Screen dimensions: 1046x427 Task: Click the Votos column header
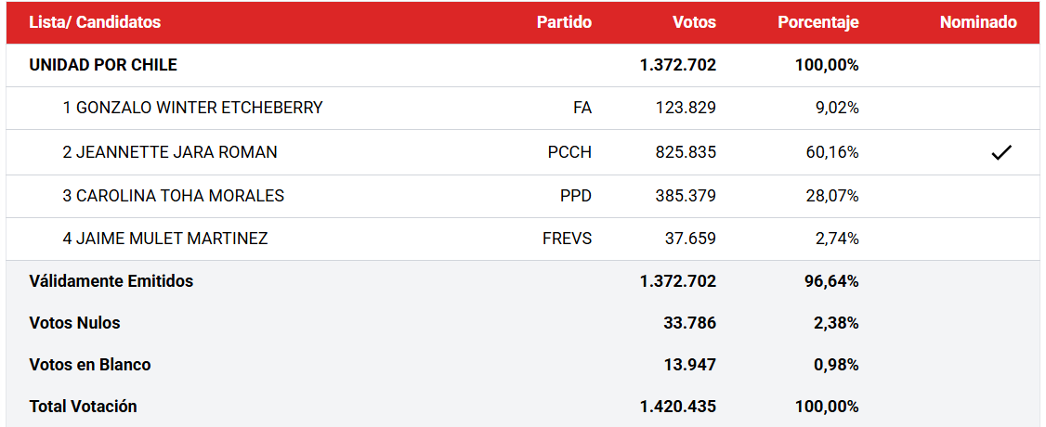pyautogui.click(x=695, y=22)
